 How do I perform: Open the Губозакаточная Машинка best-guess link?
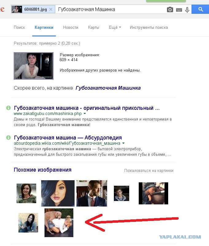coord(108,88)
